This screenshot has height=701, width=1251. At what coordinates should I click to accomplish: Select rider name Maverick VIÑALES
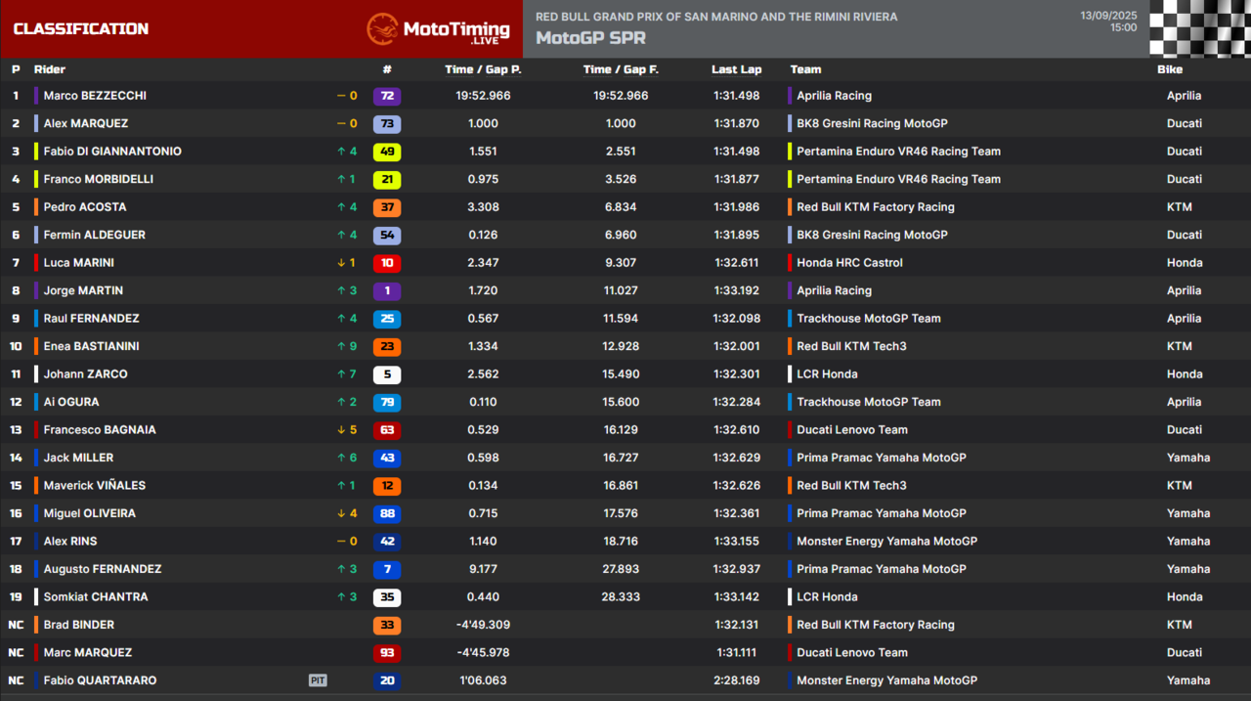tap(95, 486)
